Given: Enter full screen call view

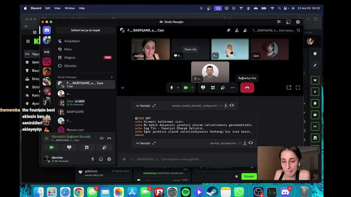Looking at the screenshot, I should (x=298, y=88).
